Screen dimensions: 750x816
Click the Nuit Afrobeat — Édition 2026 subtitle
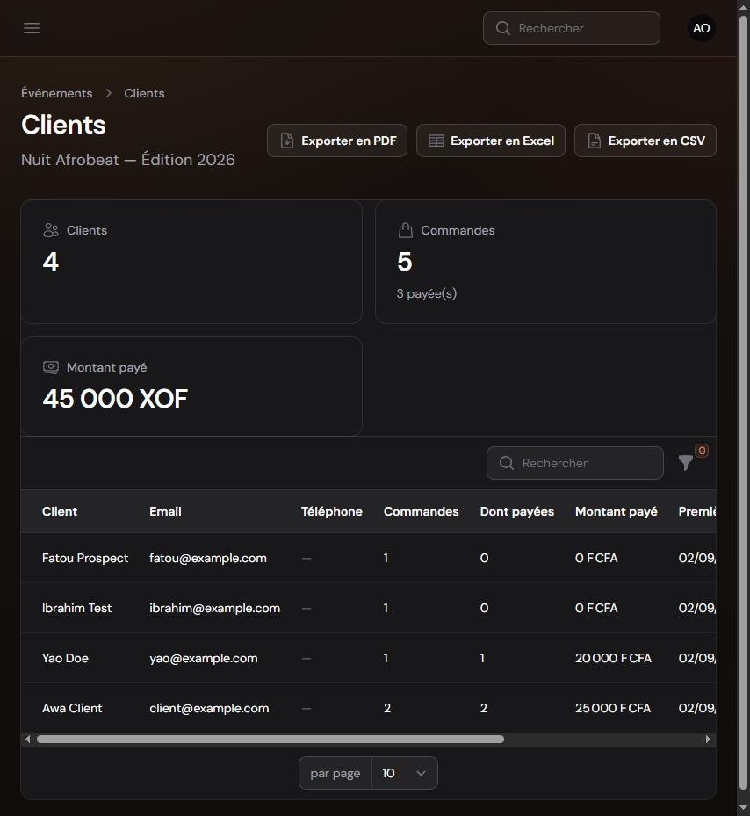coord(128,160)
